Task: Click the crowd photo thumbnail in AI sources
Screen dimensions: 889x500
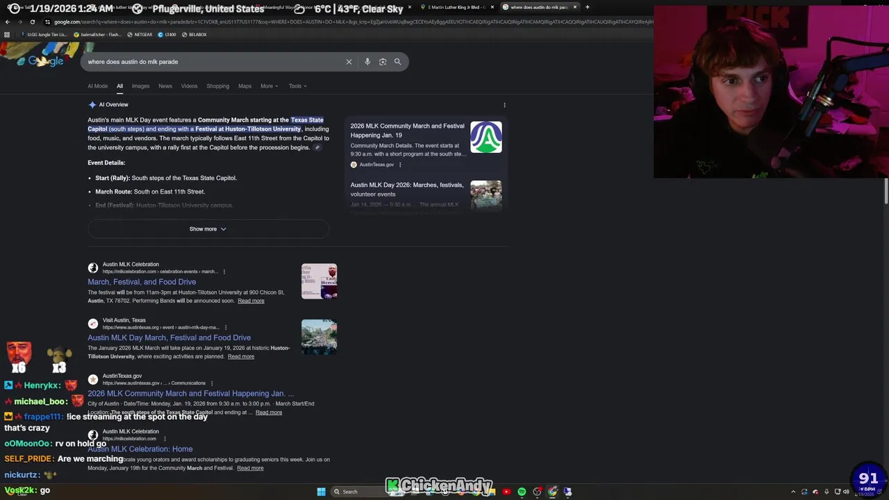Action: [x=486, y=195]
